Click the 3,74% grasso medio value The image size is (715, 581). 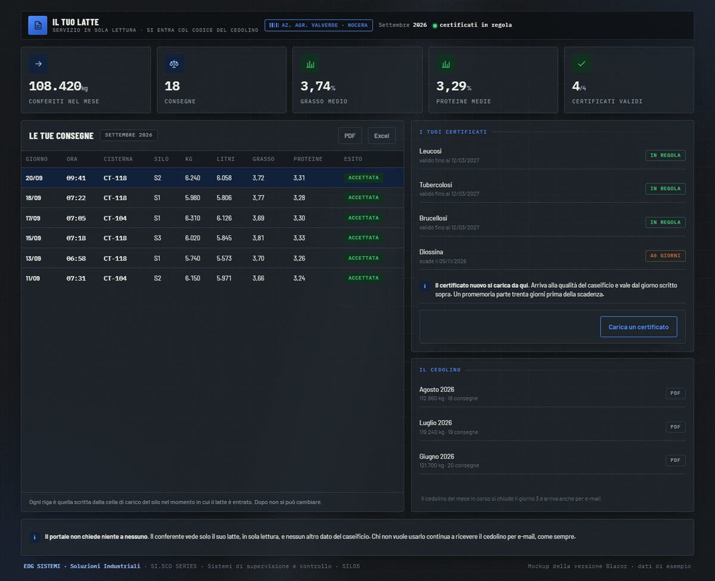(x=318, y=86)
